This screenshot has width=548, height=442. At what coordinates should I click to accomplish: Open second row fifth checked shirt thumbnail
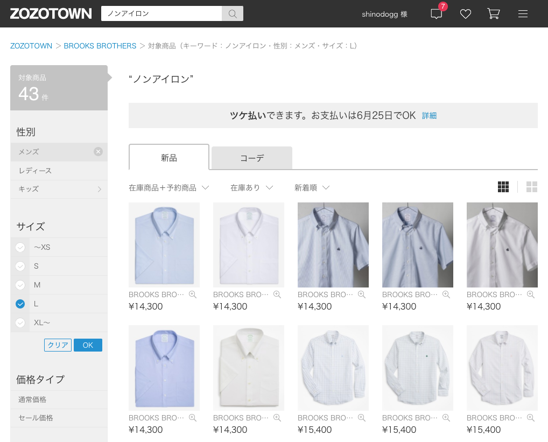click(x=502, y=368)
